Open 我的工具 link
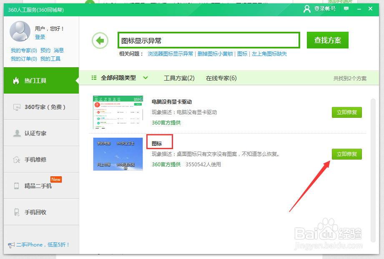This screenshot has width=384, height=259. click(50, 58)
